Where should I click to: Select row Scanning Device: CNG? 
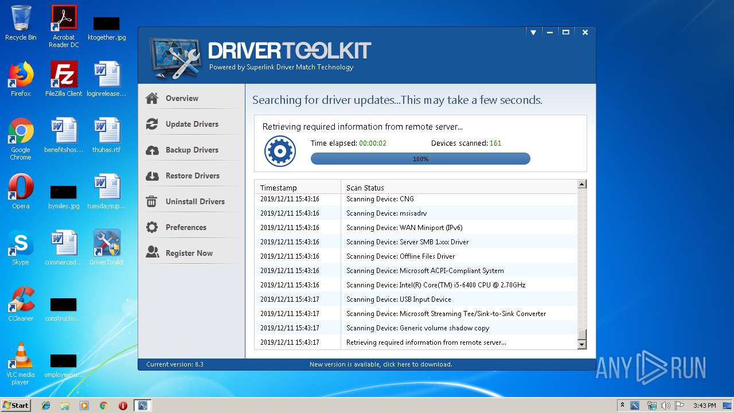coord(416,199)
